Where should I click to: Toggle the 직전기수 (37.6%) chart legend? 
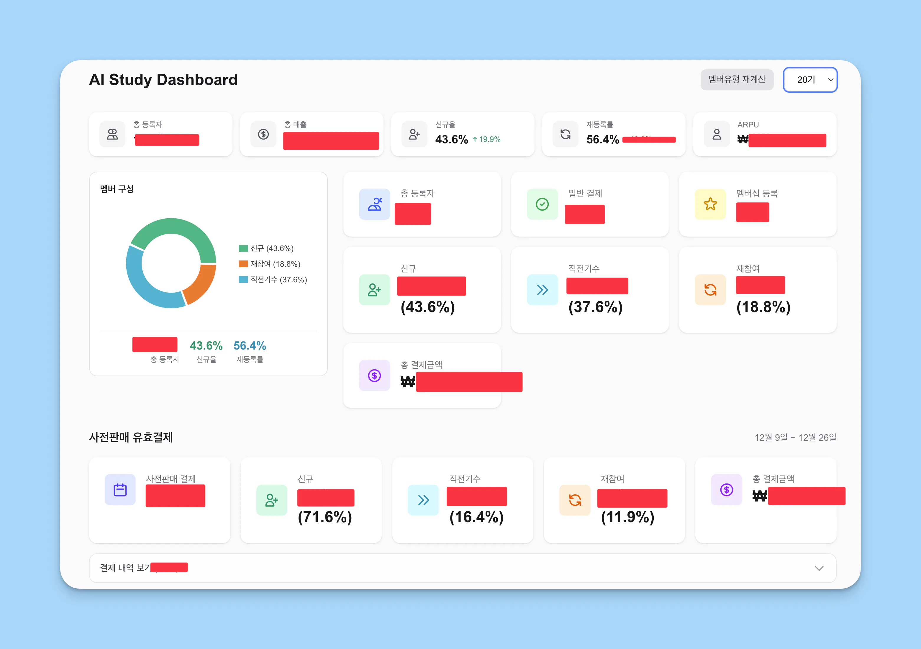(x=273, y=280)
